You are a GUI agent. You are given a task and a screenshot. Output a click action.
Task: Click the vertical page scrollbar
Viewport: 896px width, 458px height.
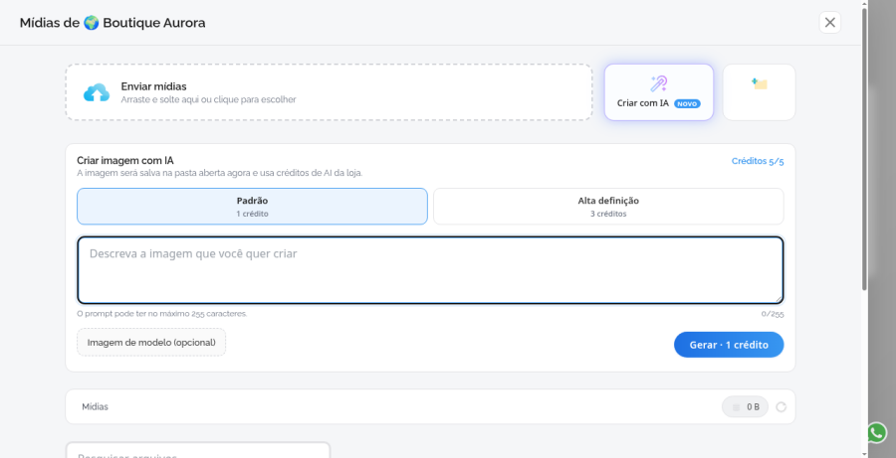tap(864, 148)
